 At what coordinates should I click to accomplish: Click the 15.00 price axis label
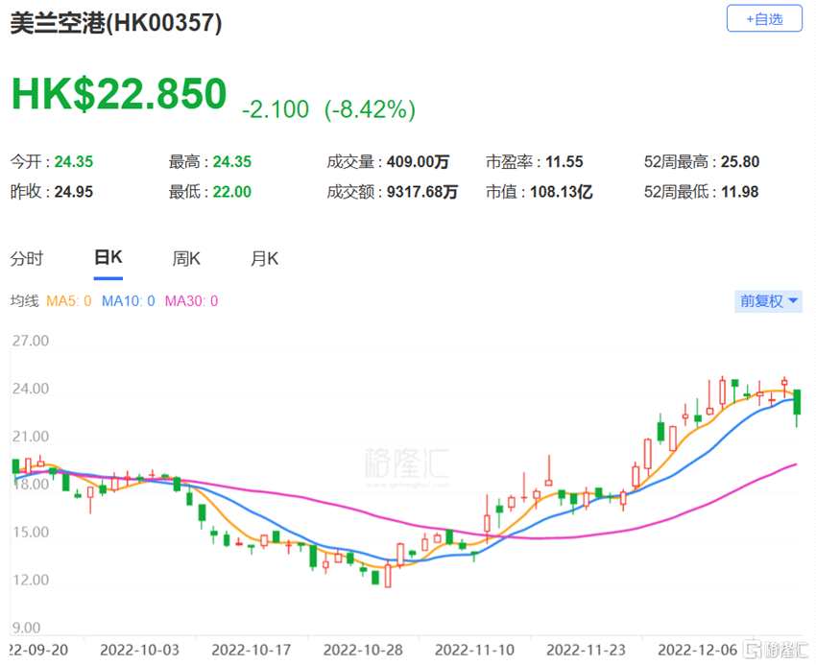pyautogui.click(x=31, y=533)
